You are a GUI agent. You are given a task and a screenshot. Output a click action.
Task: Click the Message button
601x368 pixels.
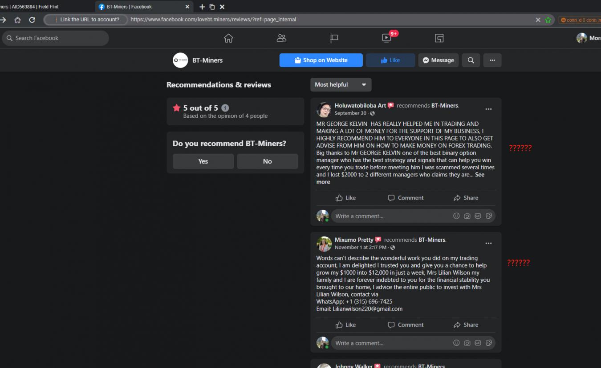[439, 60]
